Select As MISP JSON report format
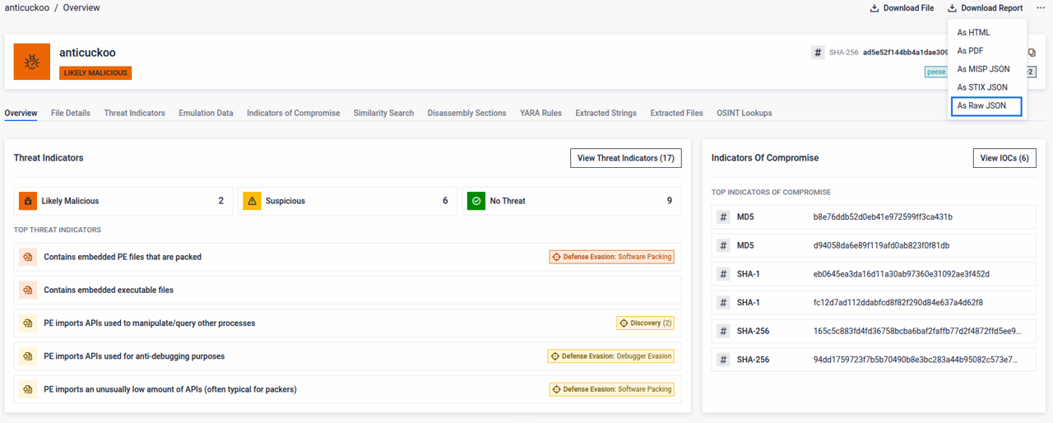 pos(983,69)
